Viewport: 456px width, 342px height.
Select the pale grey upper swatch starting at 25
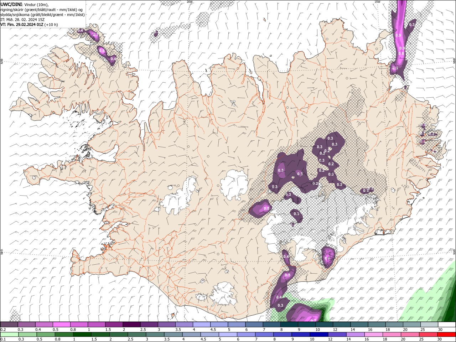pyautogui.click(x=429, y=325)
